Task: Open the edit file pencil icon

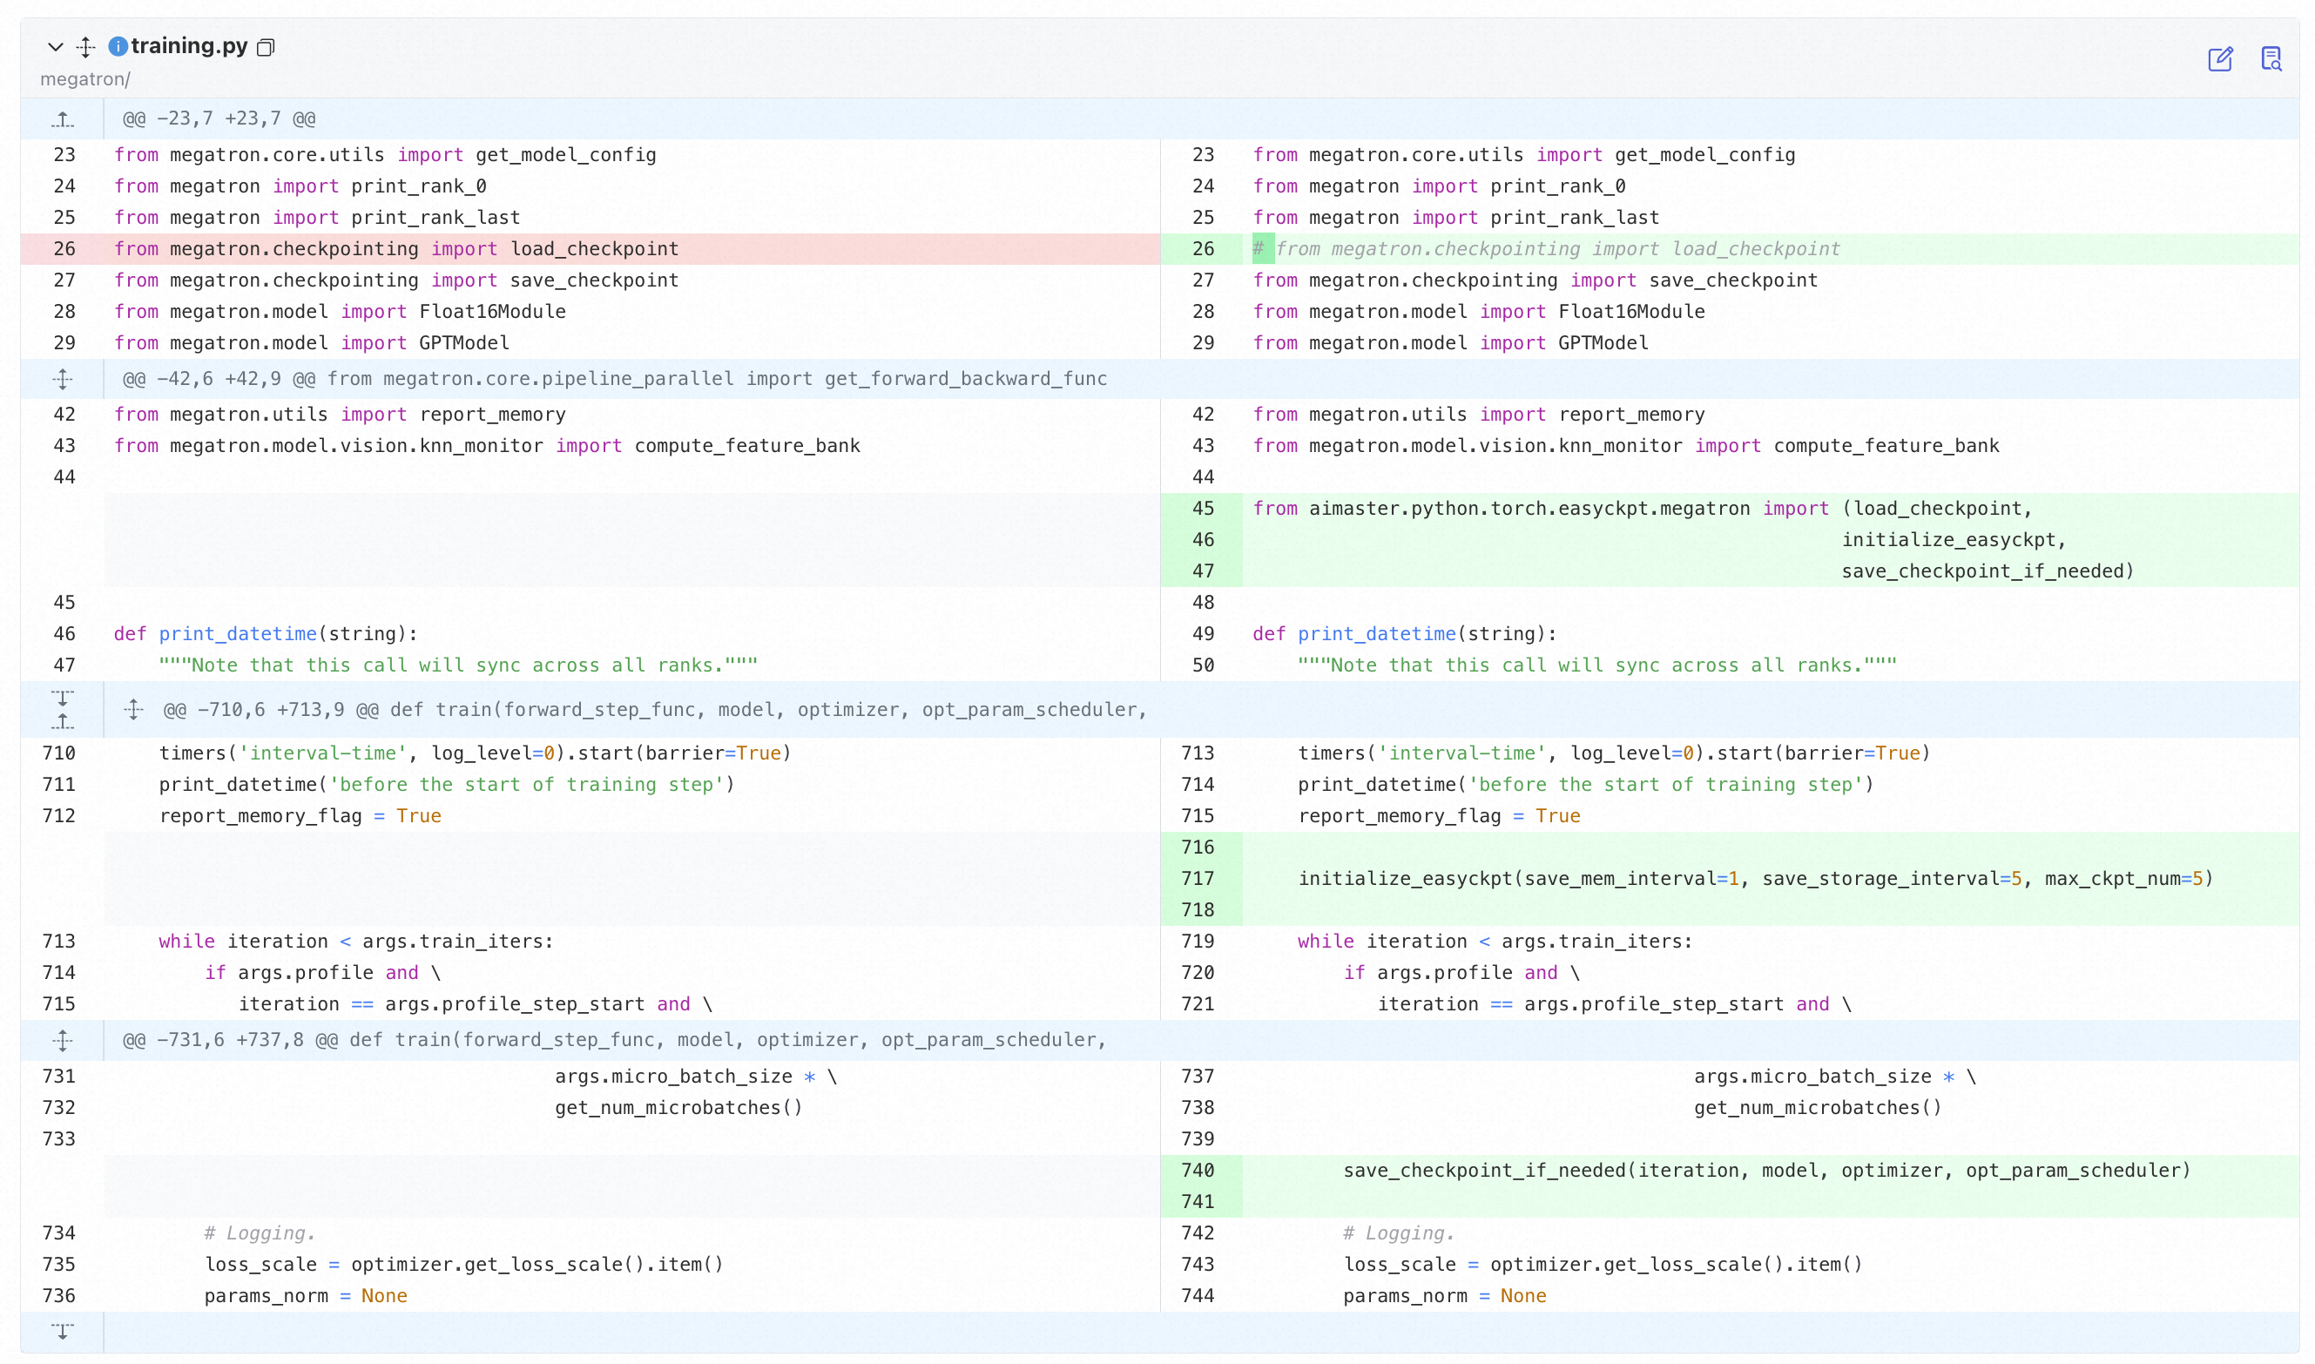Action: tap(2219, 60)
